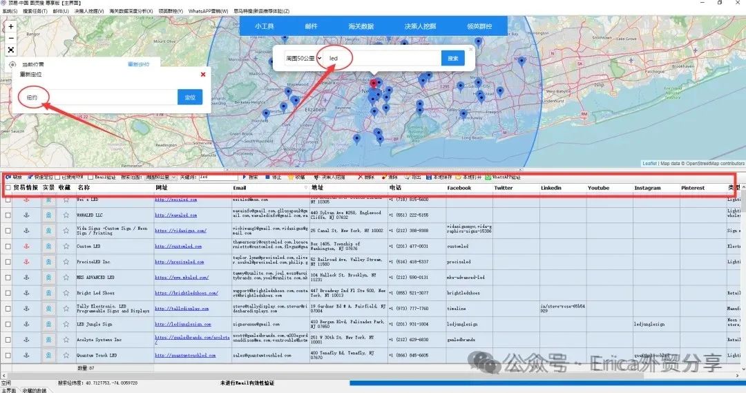
Task: Click the 重新定位 link
Action: point(138,64)
